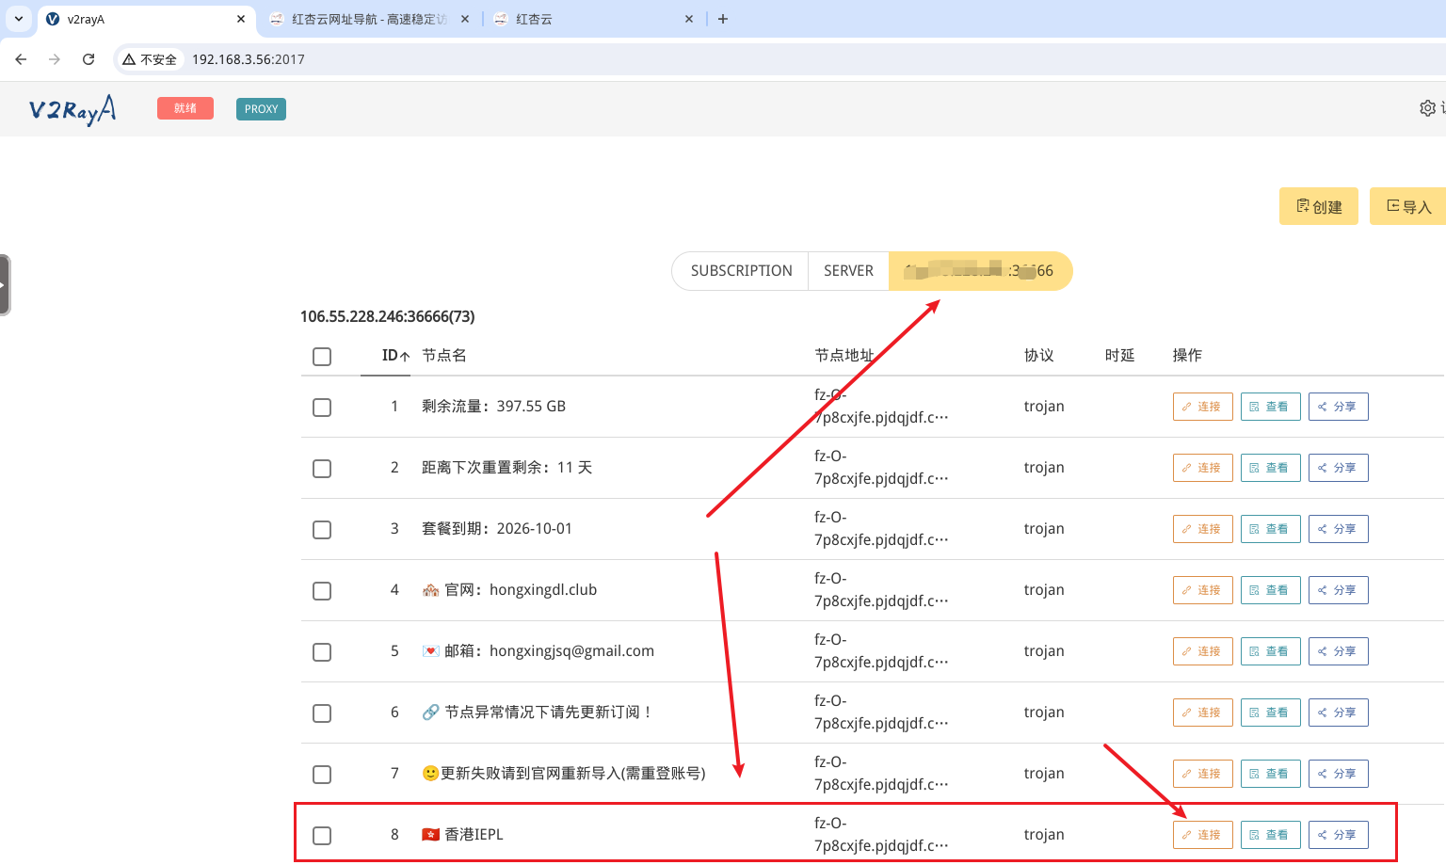Screen dimensions: 1446x865
Task: Click the 创建 create button
Action: (1318, 207)
